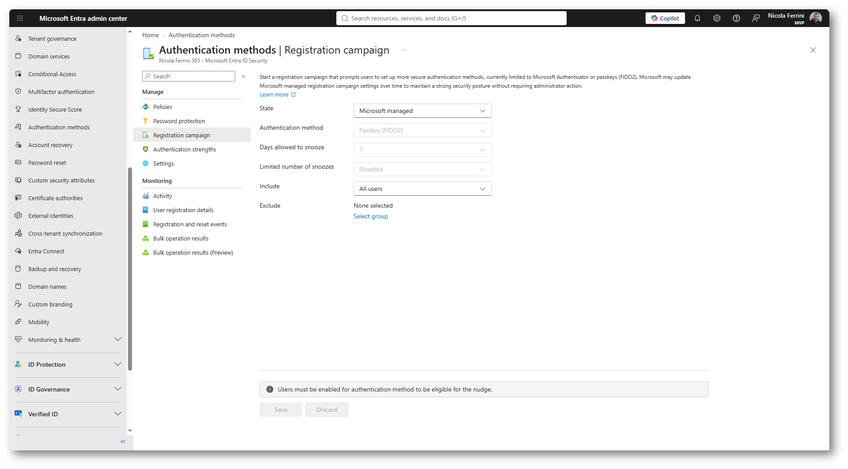Click the Certificate authorities icon
Viewport: 848px width, 469px height.
[18, 198]
